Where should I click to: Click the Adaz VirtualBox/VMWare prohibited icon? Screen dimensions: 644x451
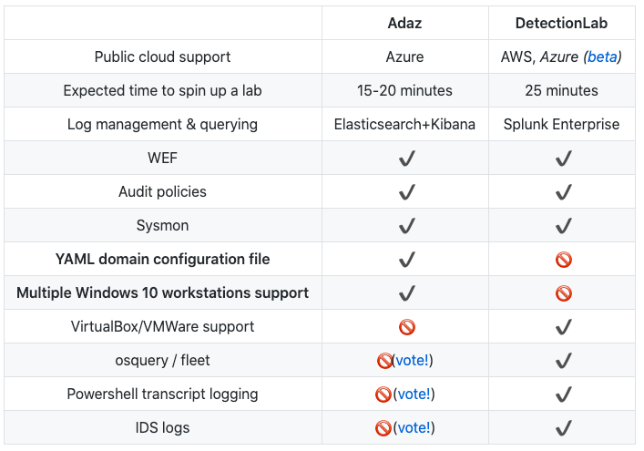pos(406,327)
